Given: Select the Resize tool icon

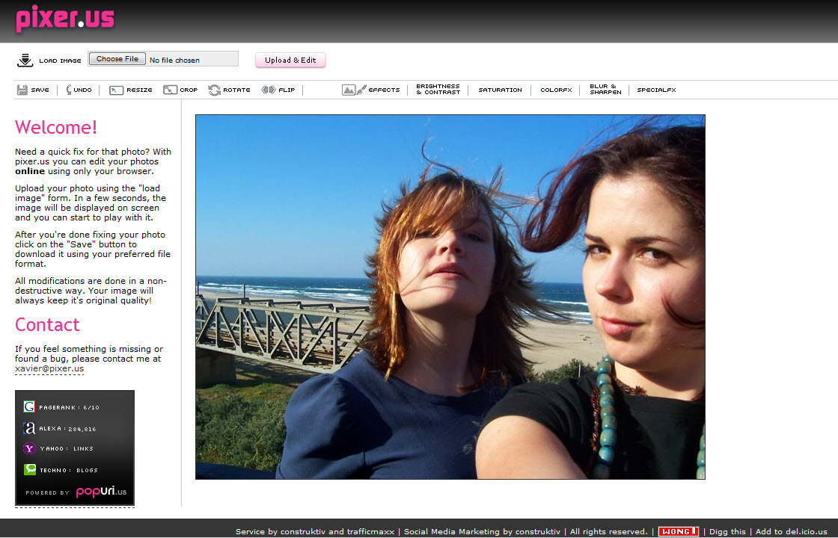Looking at the screenshot, I should (x=116, y=90).
